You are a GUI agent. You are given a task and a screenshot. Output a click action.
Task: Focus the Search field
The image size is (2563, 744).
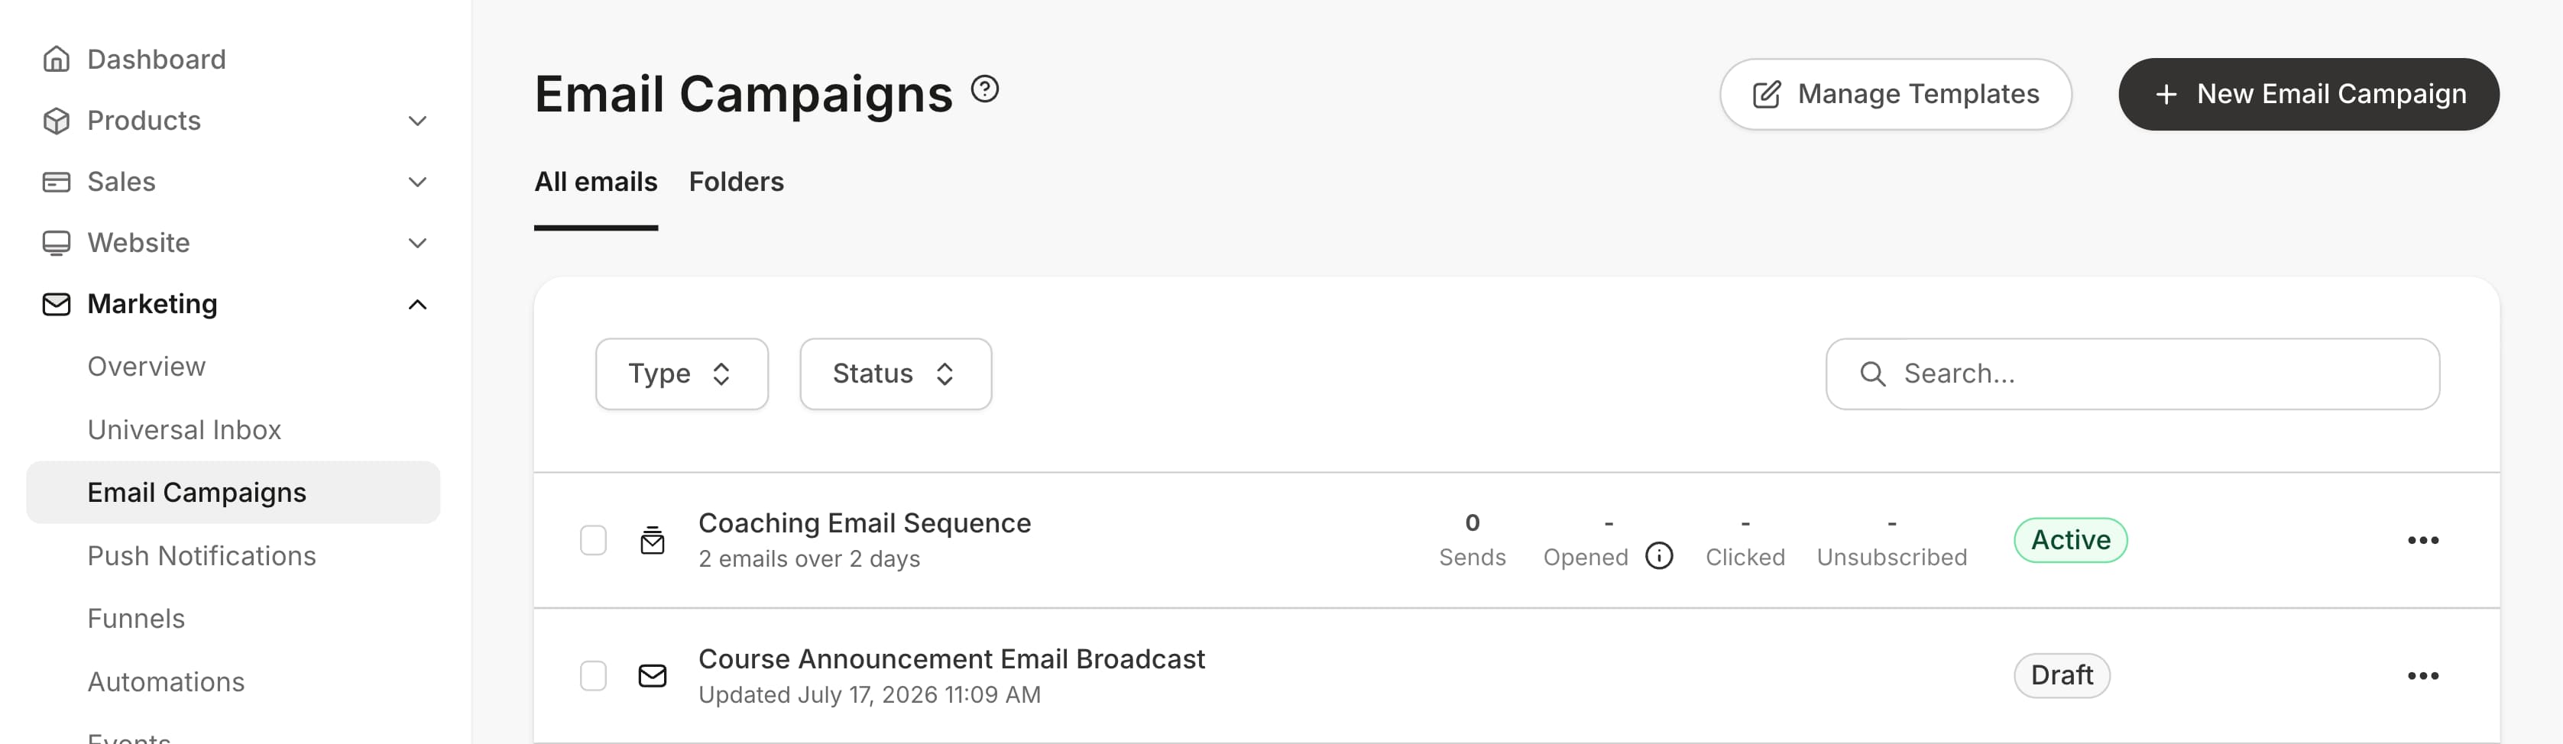pos(2132,374)
